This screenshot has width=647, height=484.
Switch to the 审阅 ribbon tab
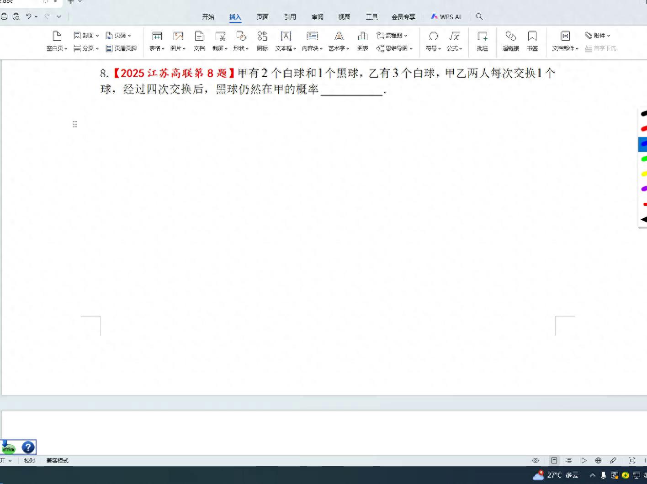pyautogui.click(x=317, y=16)
